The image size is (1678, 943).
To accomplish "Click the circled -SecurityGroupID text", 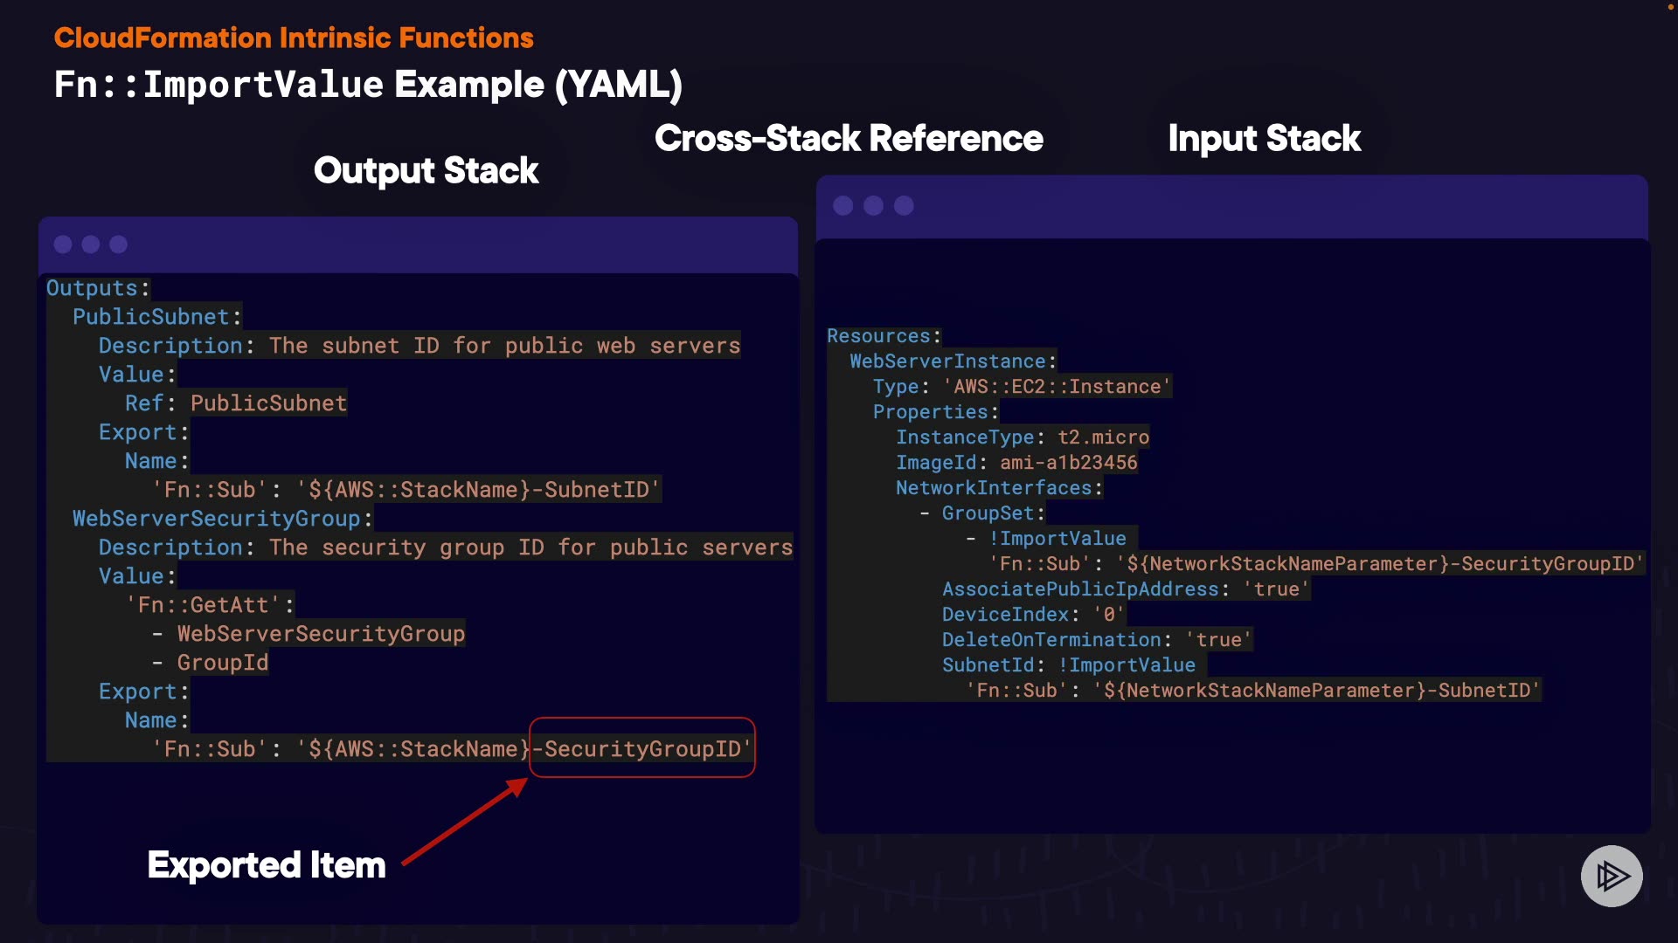I will [x=642, y=748].
